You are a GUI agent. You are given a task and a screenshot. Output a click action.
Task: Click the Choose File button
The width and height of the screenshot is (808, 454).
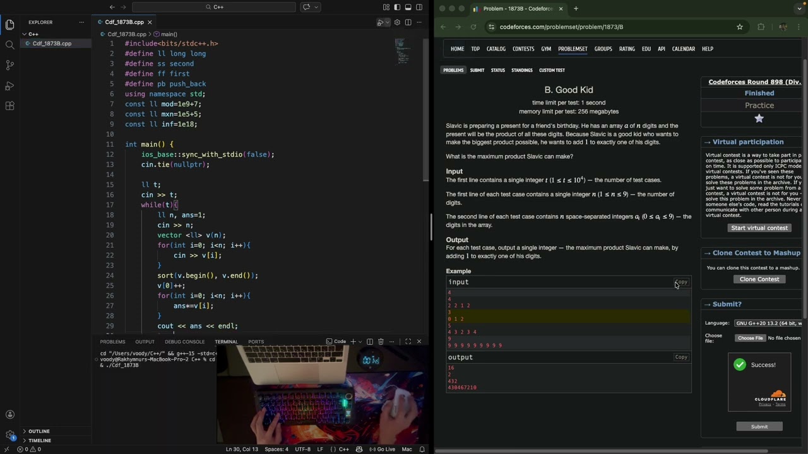[x=750, y=338]
